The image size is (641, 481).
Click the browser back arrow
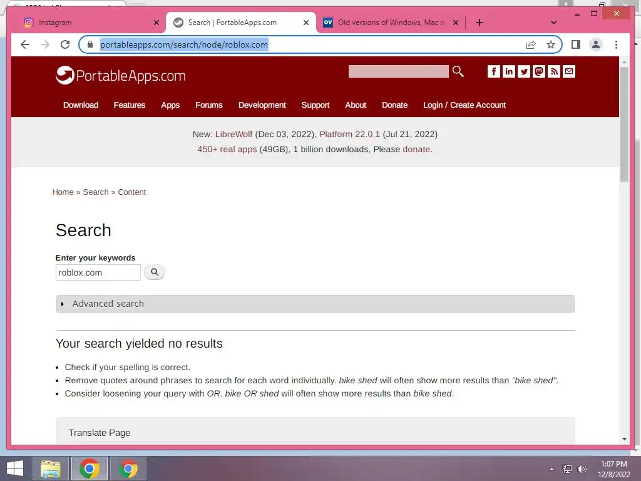[x=25, y=44]
